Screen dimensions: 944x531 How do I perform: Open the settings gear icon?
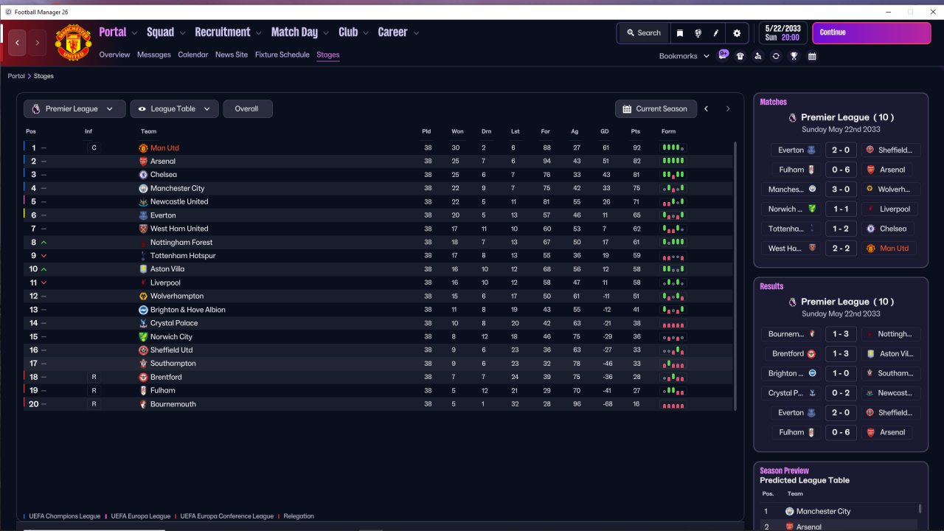(x=737, y=33)
